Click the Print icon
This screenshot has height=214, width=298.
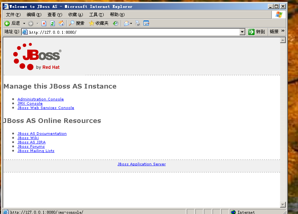point(138,23)
